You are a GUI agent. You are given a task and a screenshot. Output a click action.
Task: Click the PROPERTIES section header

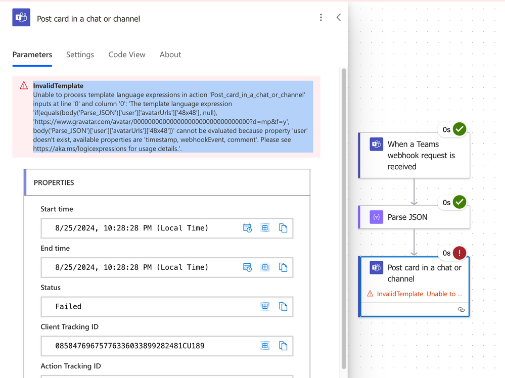pyautogui.click(x=167, y=182)
